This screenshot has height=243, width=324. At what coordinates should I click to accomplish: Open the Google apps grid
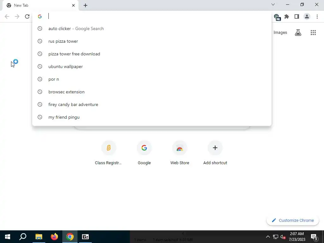[x=313, y=33]
